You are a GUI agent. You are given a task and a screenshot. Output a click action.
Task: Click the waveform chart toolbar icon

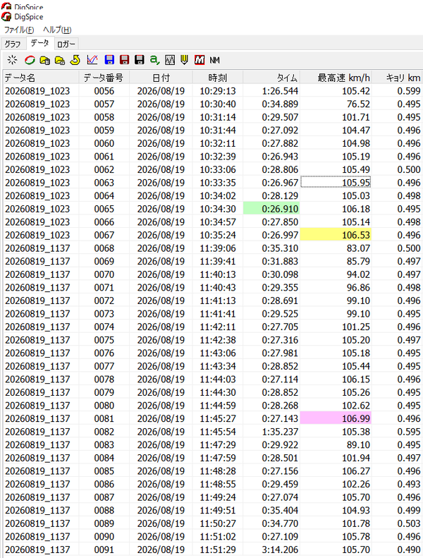click(x=170, y=60)
